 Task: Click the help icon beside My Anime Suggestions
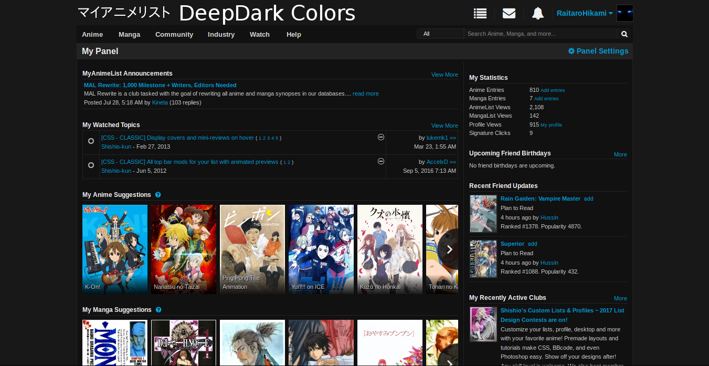(158, 195)
